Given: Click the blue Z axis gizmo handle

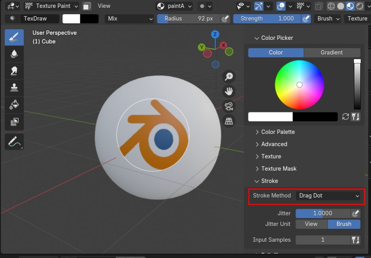Looking at the screenshot, I should [x=215, y=34].
